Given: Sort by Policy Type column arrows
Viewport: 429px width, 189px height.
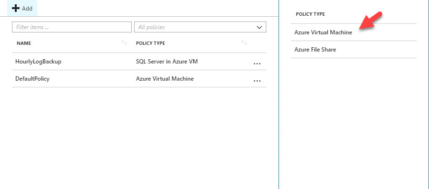Looking at the screenshot, I should 244,42.
